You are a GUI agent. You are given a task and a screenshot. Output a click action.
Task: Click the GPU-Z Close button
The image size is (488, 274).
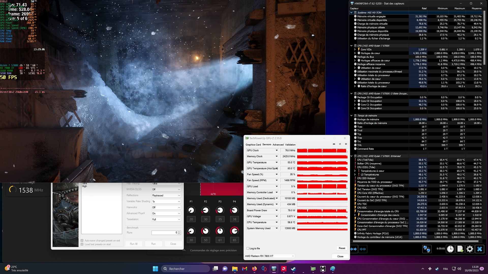coord(340,256)
